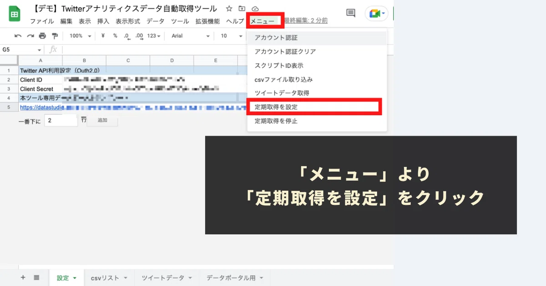Select スクリプトID表示 menu entry
This screenshot has height=286, width=546.
point(317,66)
